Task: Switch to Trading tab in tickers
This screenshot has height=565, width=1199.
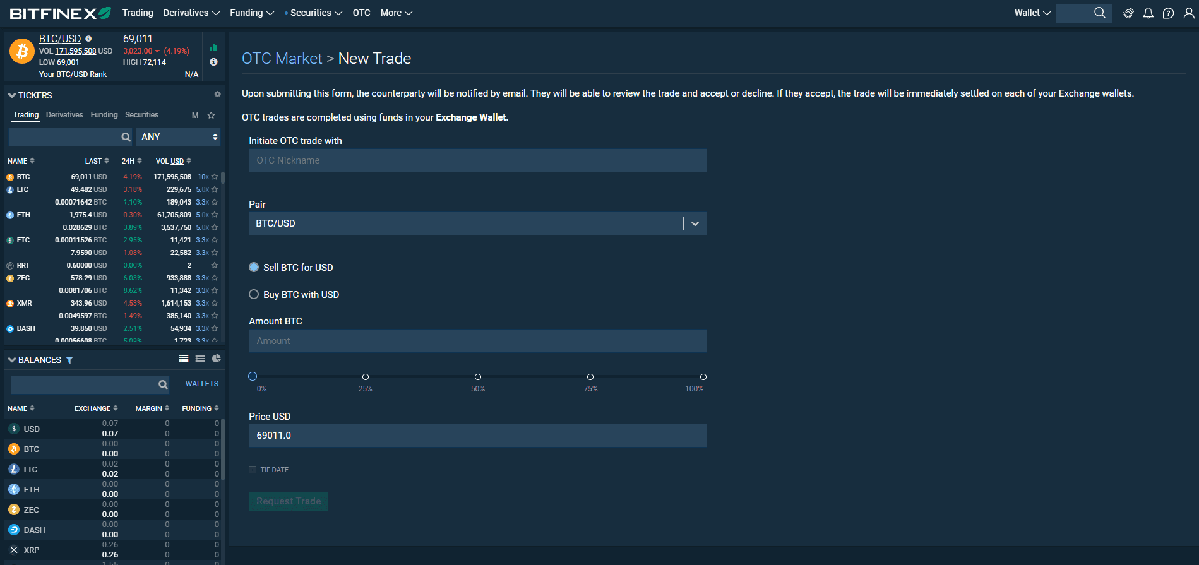Action: pyautogui.click(x=26, y=115)
